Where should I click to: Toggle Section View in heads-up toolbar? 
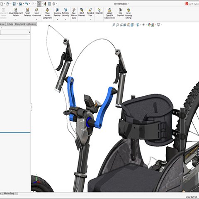[125, 25]
